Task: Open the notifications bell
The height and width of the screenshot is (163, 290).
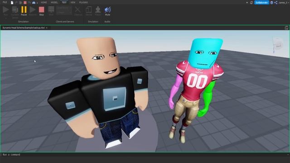Action: point(251,3)
